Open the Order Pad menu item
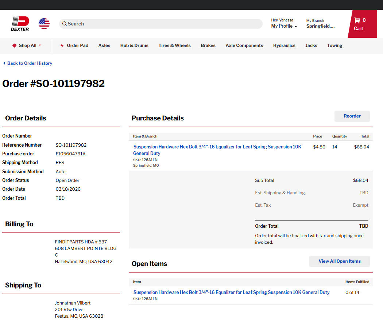This screenshot has height=330, width=383. click(x=74, y=45)
